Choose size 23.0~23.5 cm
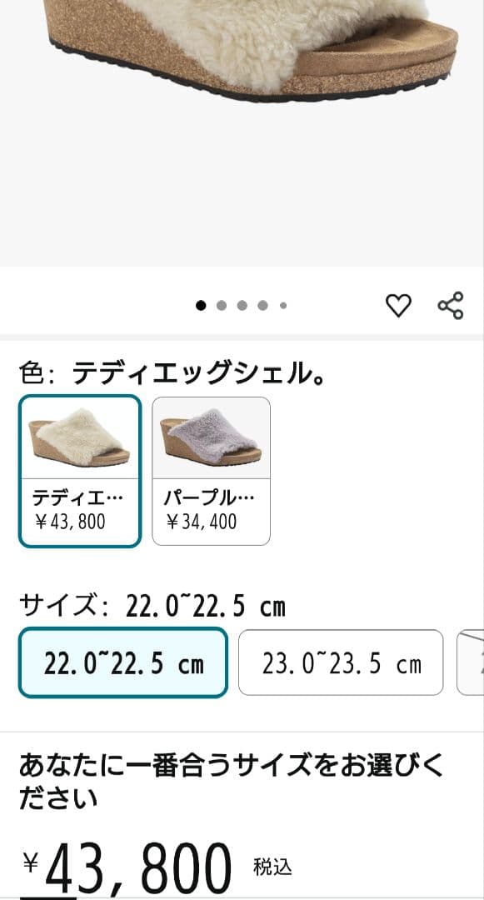484x900 pixels. click(341, 663)
